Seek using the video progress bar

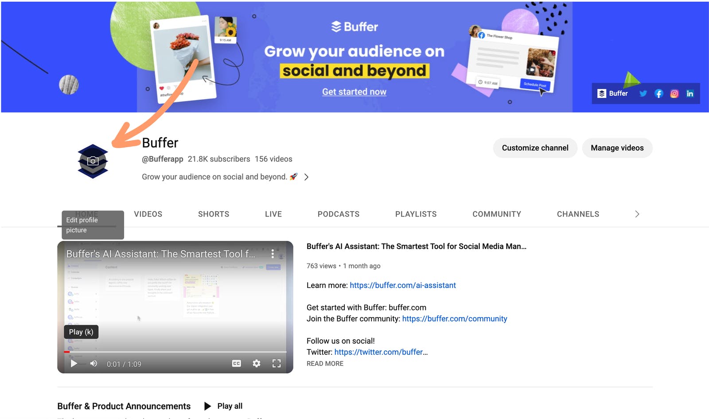tap(175, 352)
